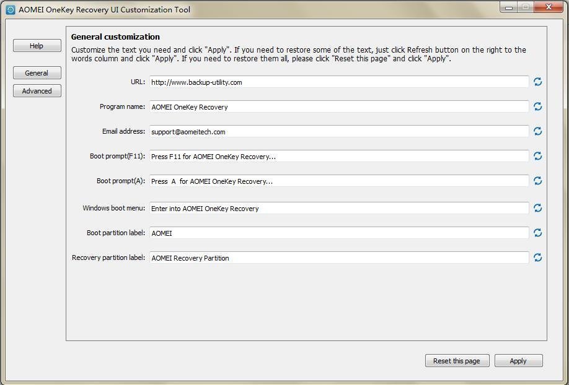The width and height of the screenshot is (569, 385).
Task: Edit the Boot prompt(F11) text field
Action: click(x=338, y=156)
